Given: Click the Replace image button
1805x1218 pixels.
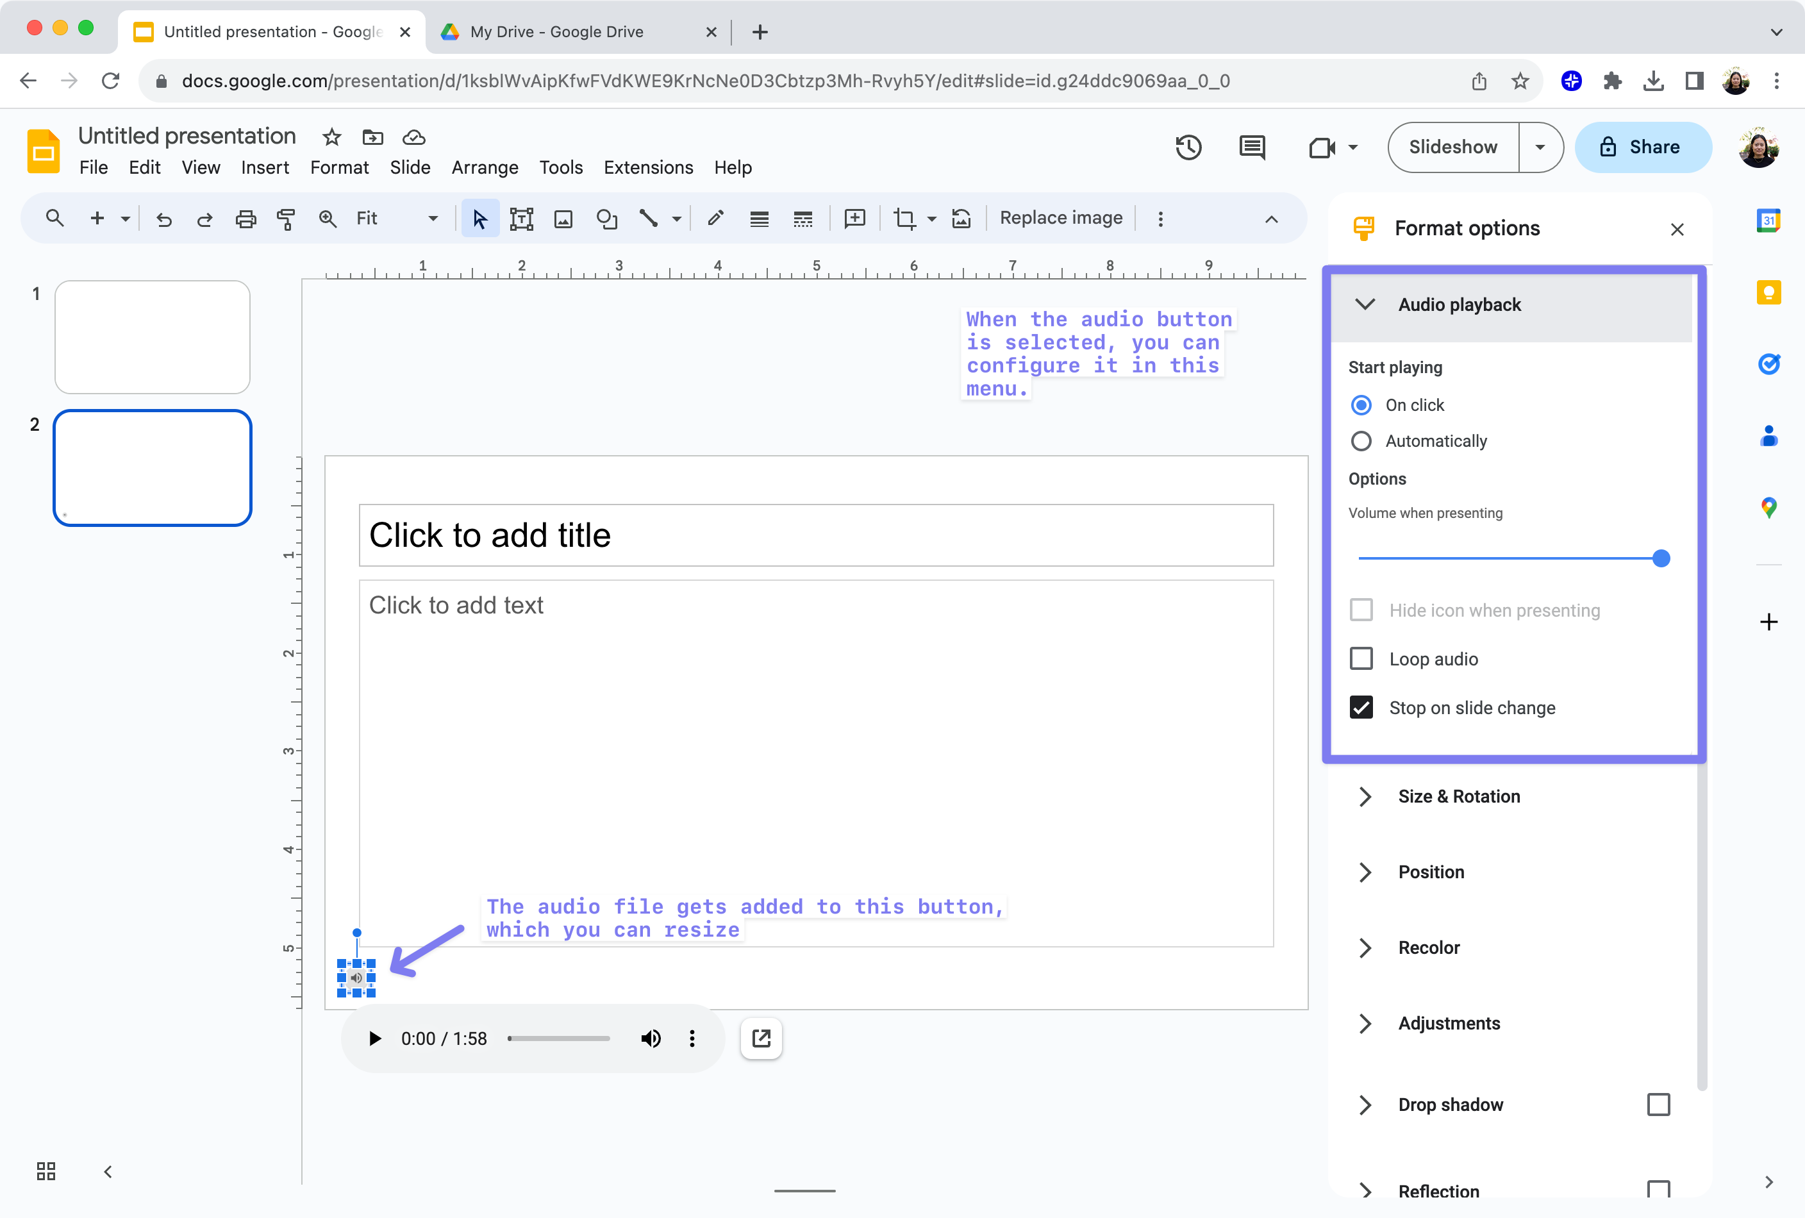Looking at the screenshot, I should 1061,218.
